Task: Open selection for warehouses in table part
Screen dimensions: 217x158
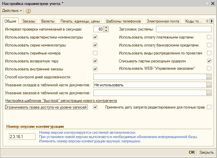Action: pyautogui.click(x=209, y=85)
